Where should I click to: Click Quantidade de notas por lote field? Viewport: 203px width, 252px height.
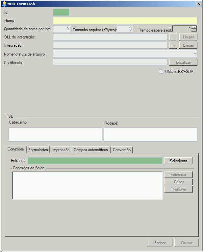(61, 29)
